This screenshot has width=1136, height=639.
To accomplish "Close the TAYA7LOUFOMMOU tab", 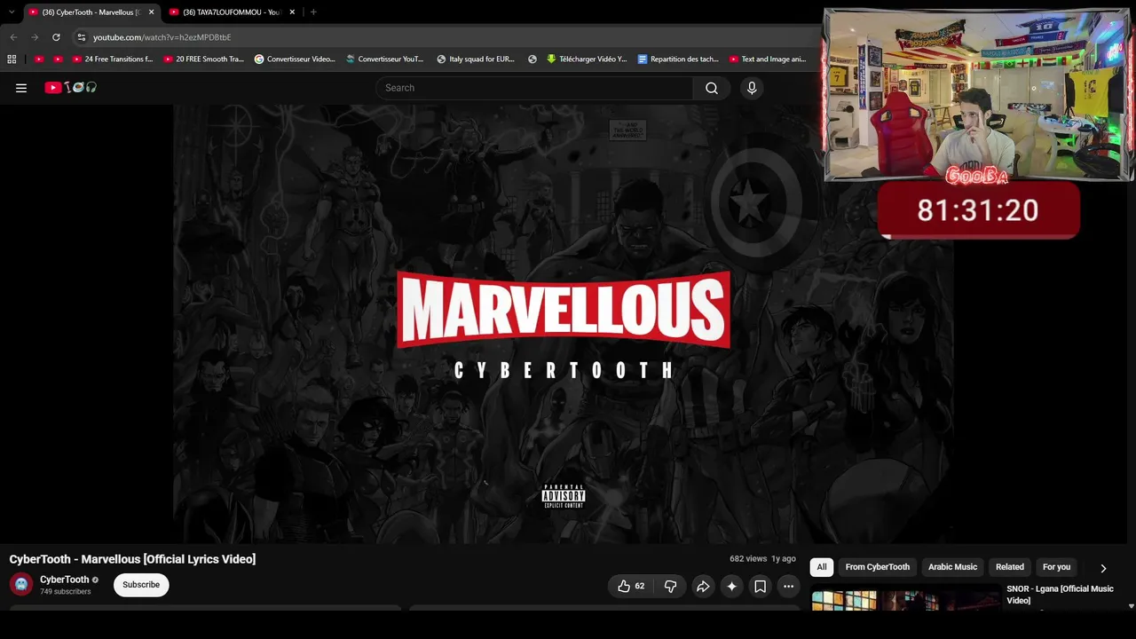I will pos(292,12).
